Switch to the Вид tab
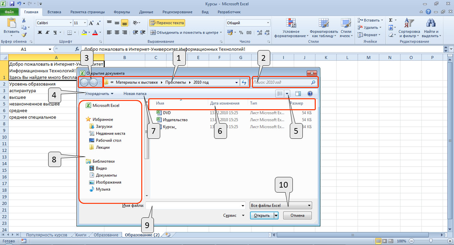This screenshot has width=454, height=245. (205, 12)
